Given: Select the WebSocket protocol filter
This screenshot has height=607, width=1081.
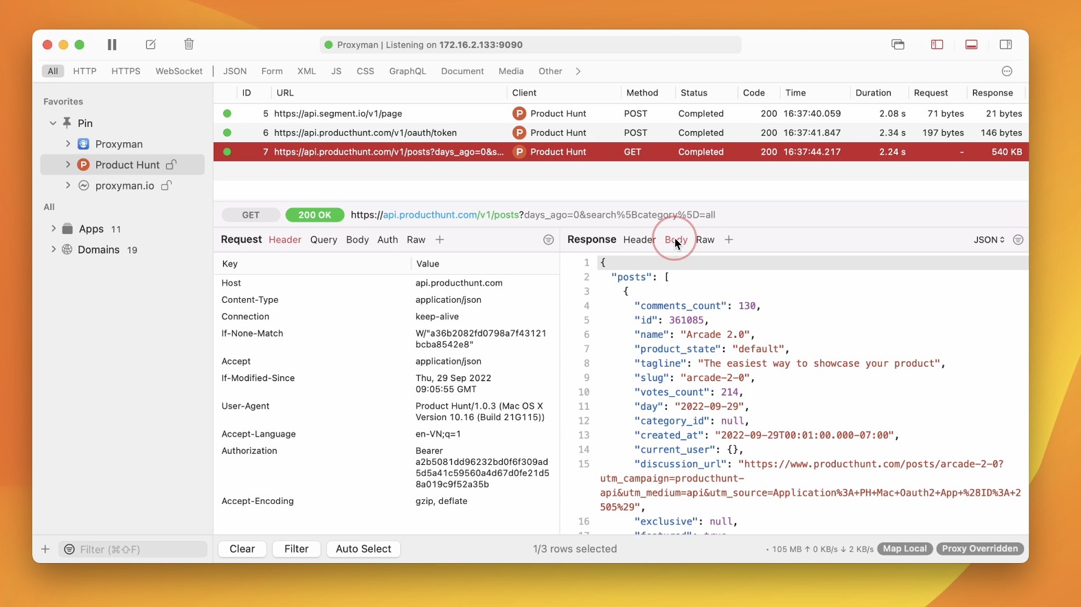Looking at the screenshot, I should tap(179, 71).
